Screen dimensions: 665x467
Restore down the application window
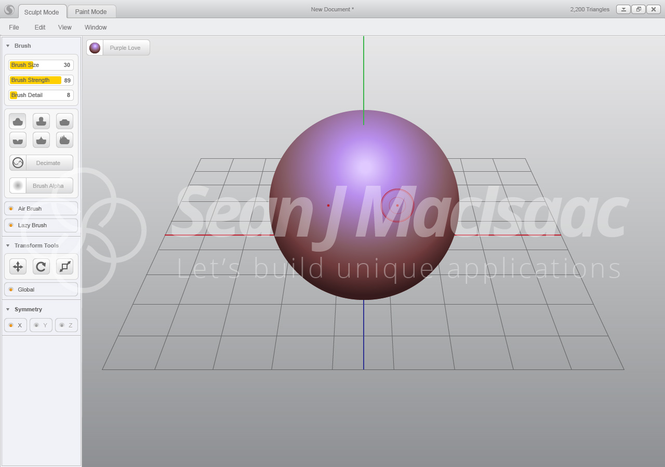tap(639, 9)
